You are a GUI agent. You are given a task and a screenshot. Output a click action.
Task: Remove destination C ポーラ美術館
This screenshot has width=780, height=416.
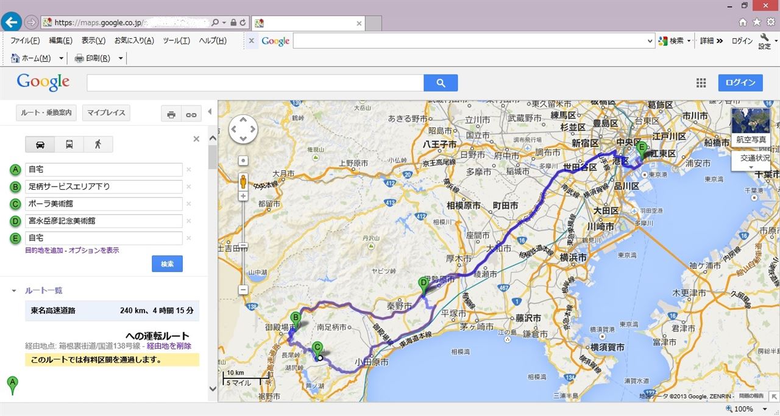(x=189, y=204)
